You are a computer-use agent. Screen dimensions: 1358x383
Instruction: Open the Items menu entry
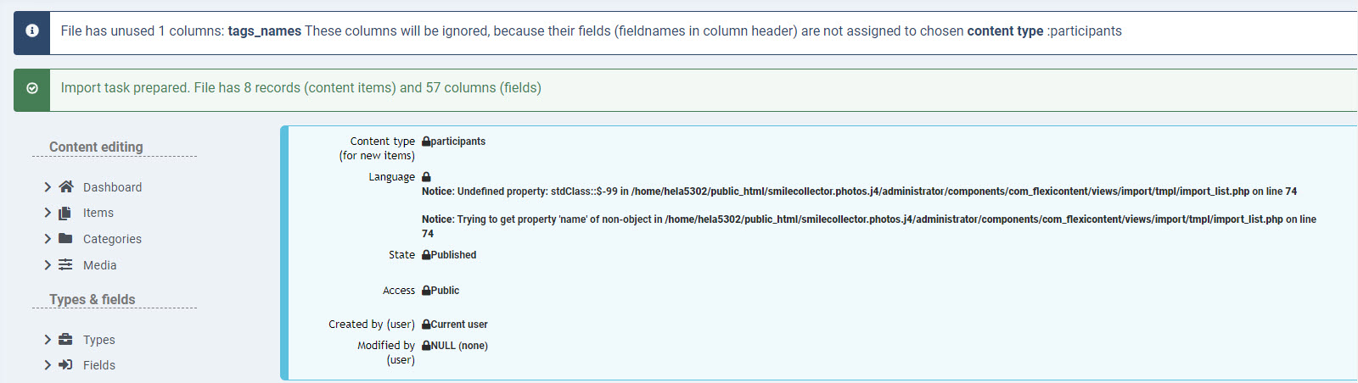coord(98,213)
